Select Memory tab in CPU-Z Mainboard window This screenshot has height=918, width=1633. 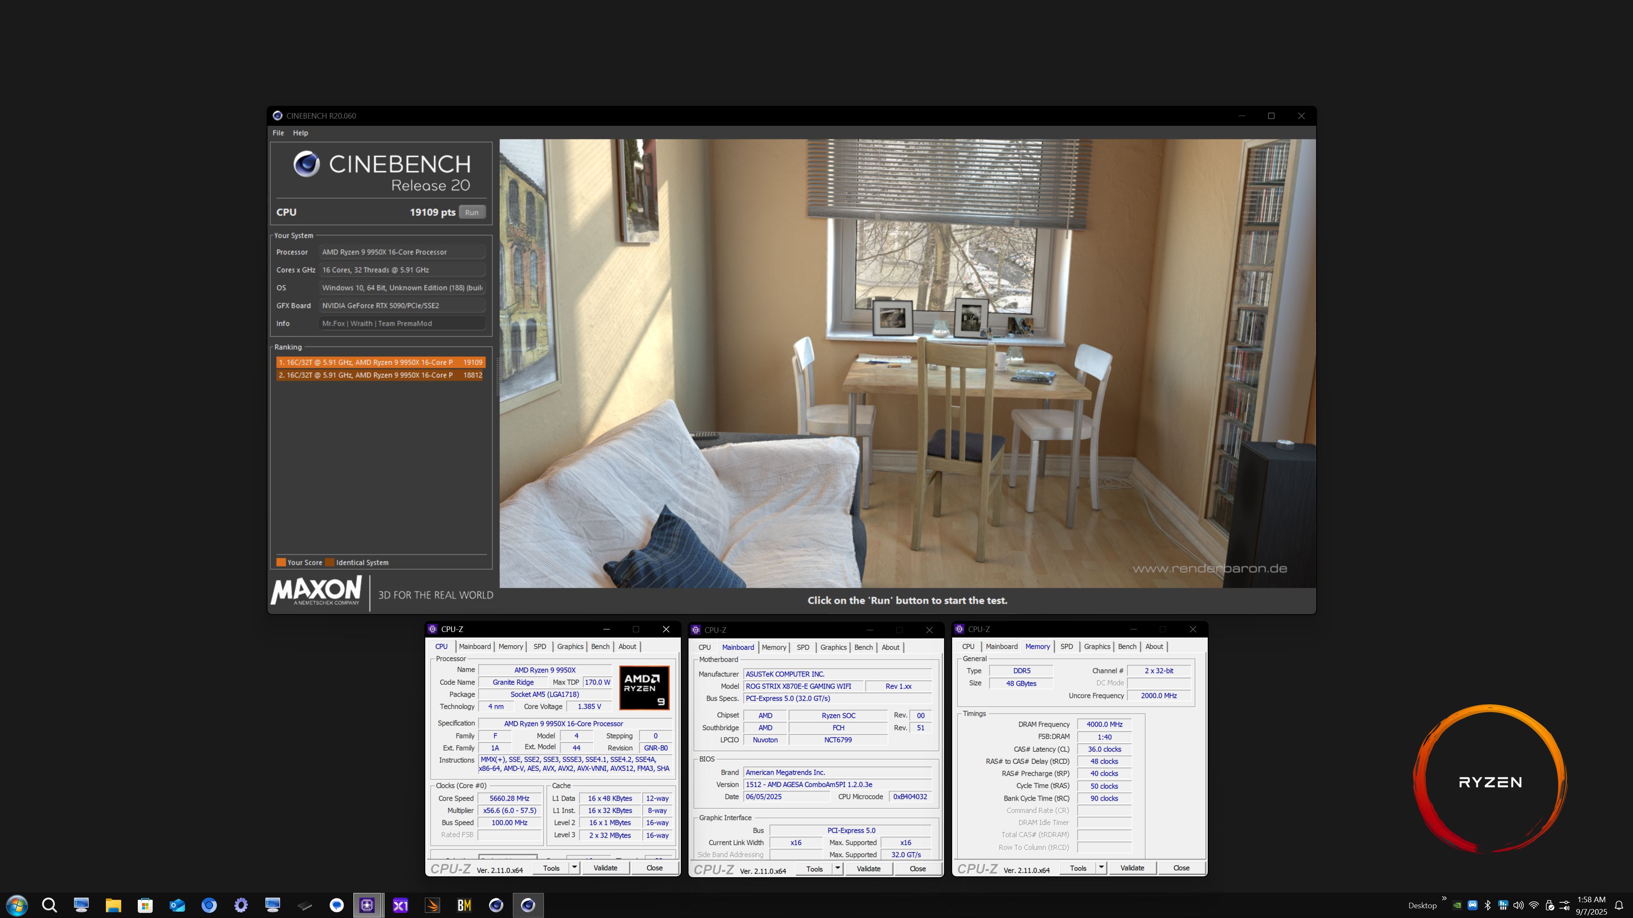774,647
